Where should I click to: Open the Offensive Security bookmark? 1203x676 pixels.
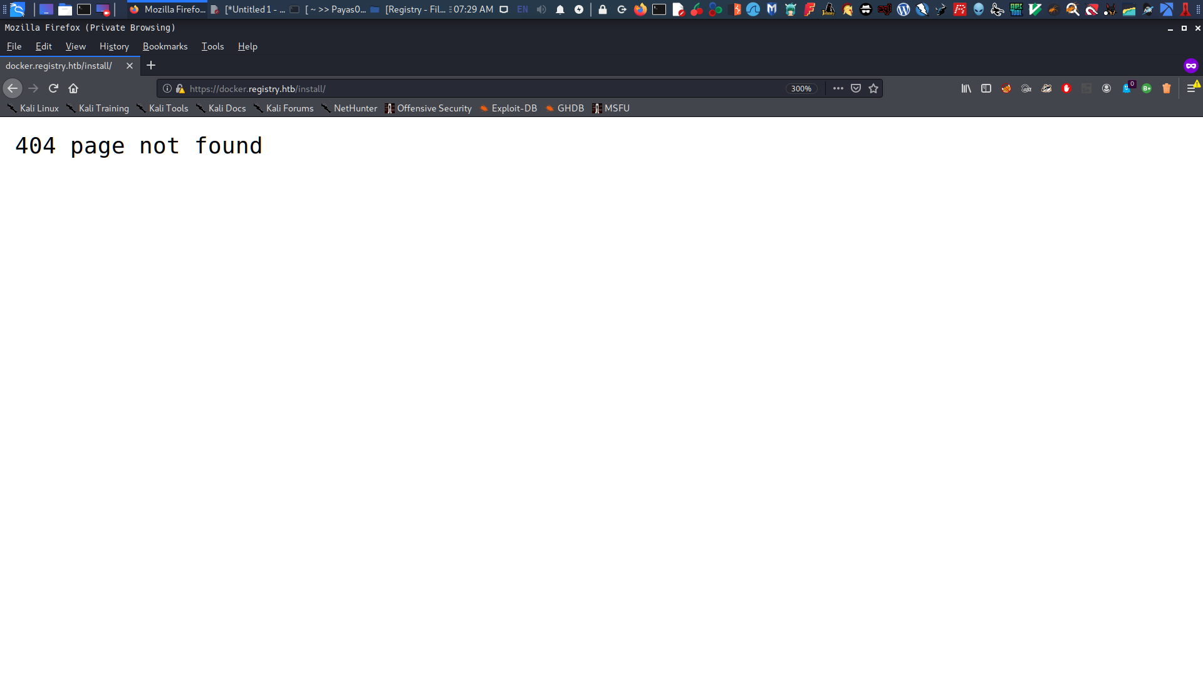[428, 108]
